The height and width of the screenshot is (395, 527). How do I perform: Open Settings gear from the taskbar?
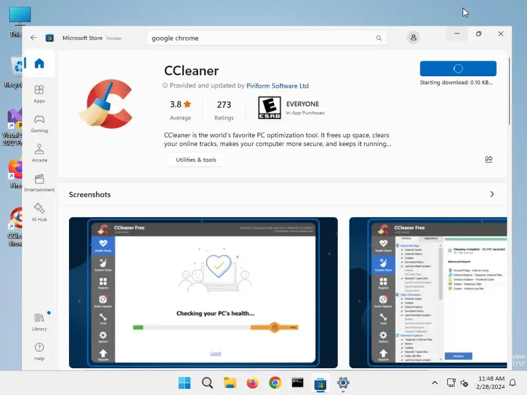point(343,383)
